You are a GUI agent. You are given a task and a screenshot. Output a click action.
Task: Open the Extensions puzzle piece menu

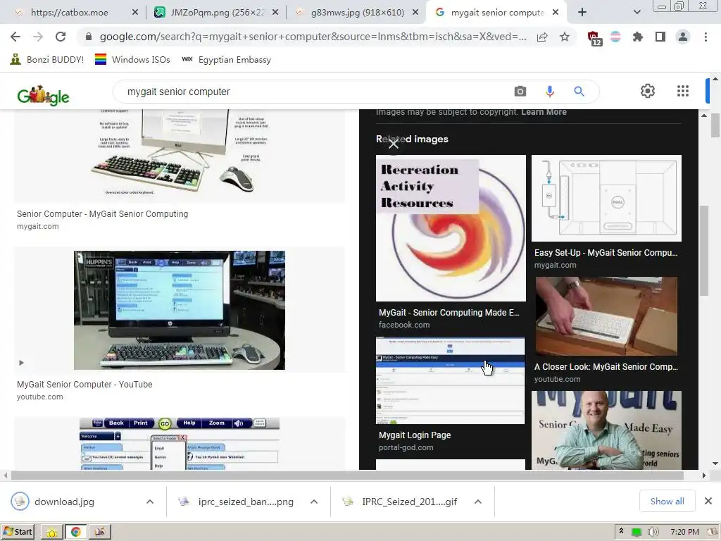point(638,37)
